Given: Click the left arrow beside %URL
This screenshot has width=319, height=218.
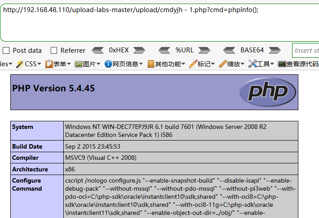Looking at the screenshot, I should click(x=164, y=50).
